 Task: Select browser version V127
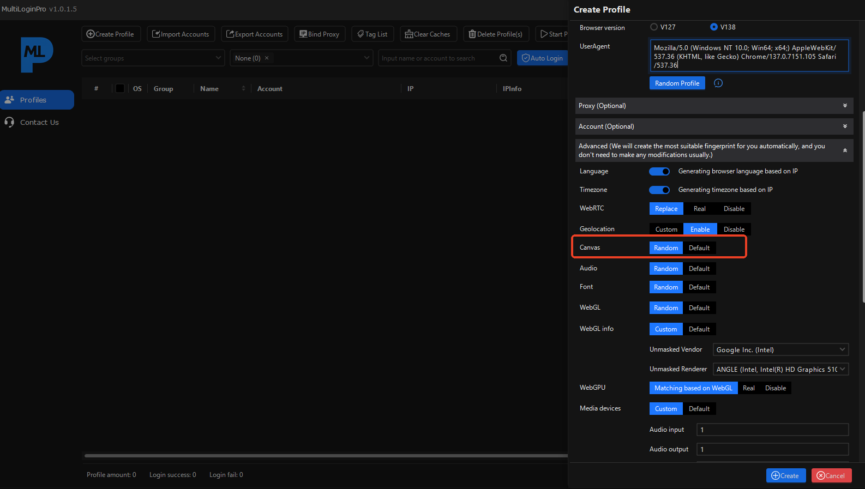point(654,27)
